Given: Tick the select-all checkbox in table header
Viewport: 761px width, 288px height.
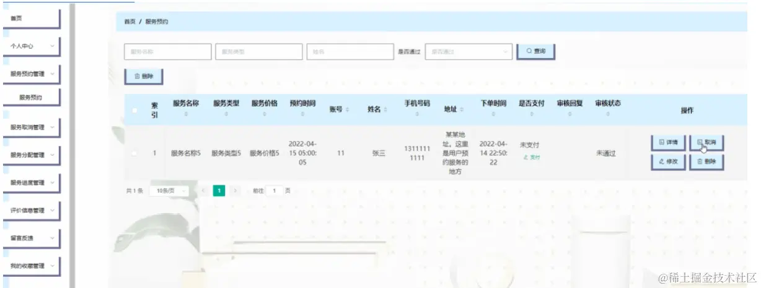Looking at the screenshot, I should click(x=134, y=110).
